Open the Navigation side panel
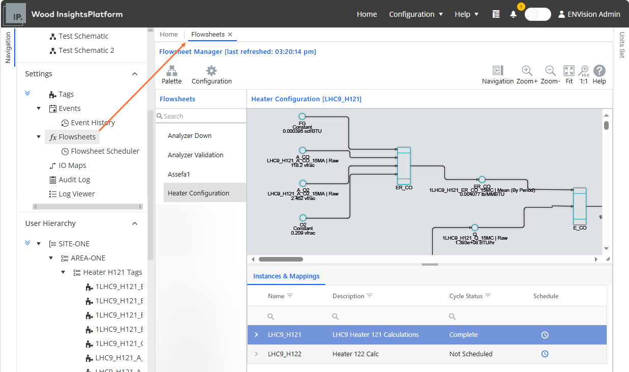This screenshot has width=629, height=372. [x=8, y=47]
